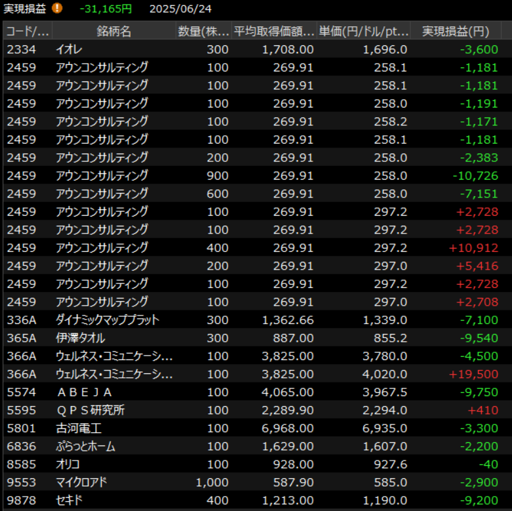Click the 1,708.00 average price cell
Image resolution: width=512 pixels, height=511 pixels.
point(288,49)
